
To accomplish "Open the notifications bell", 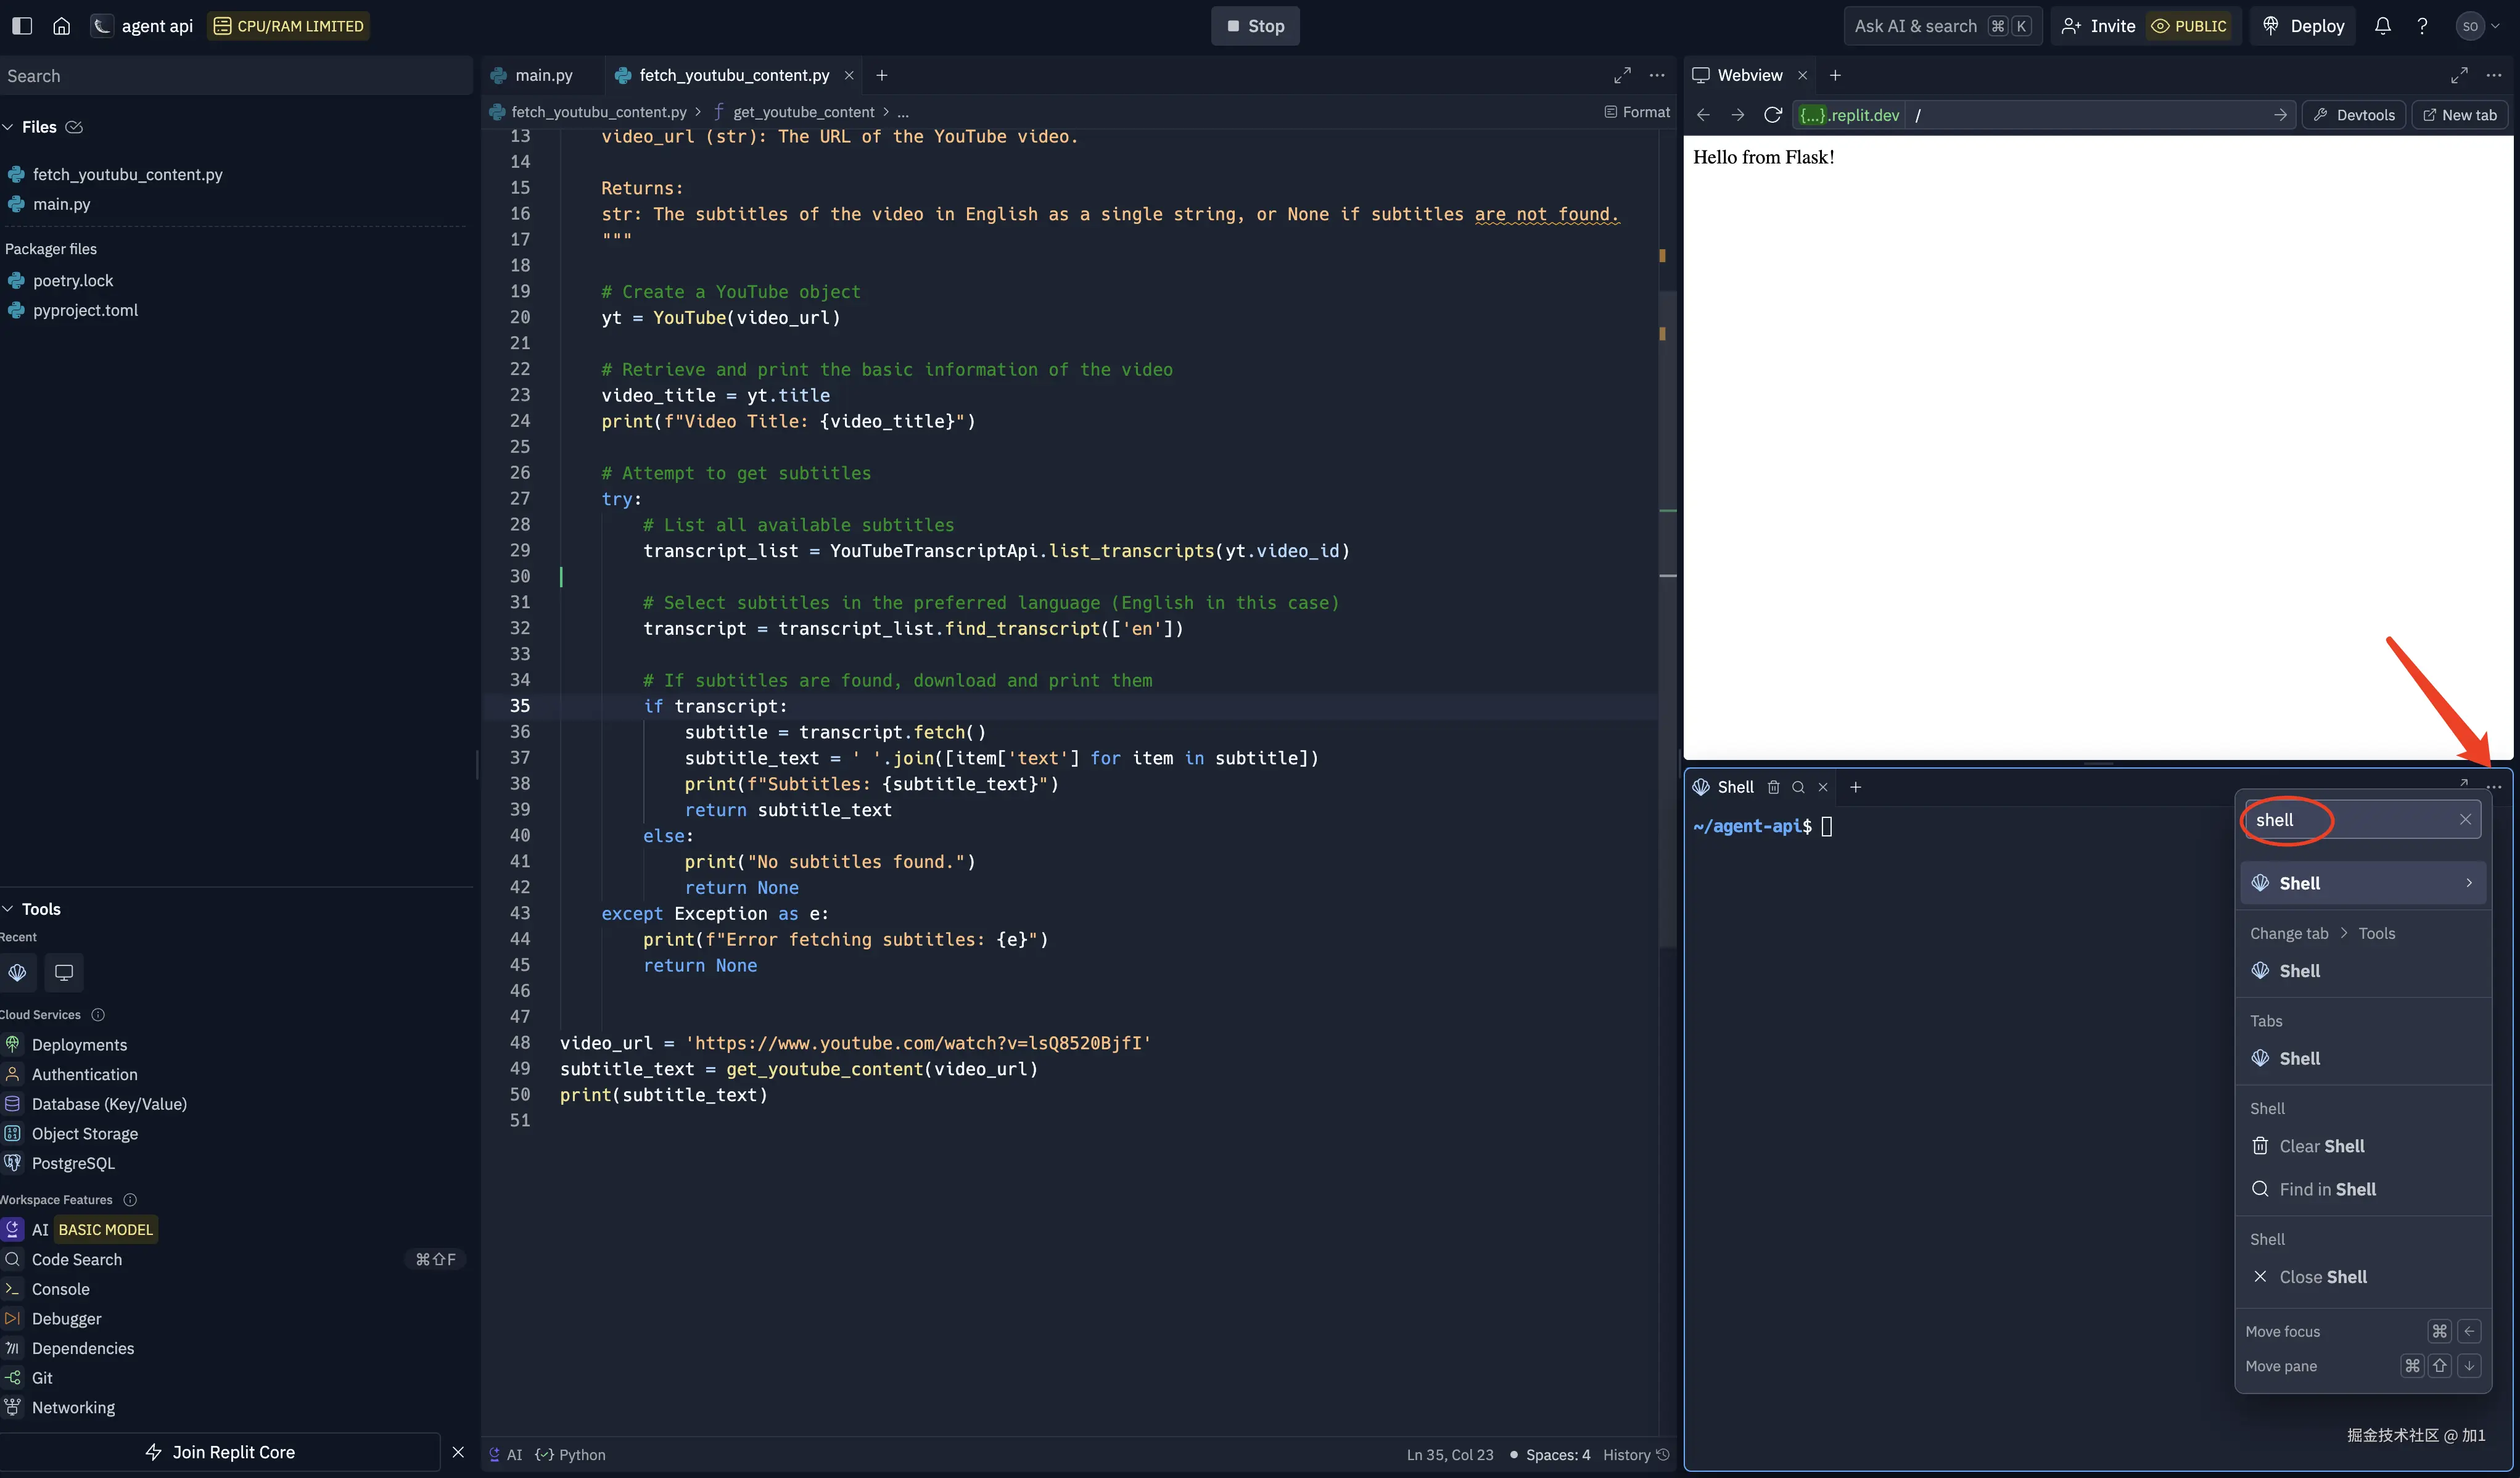I will pos(2383,26).
